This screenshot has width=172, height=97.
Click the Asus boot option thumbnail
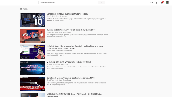point(33,84)
